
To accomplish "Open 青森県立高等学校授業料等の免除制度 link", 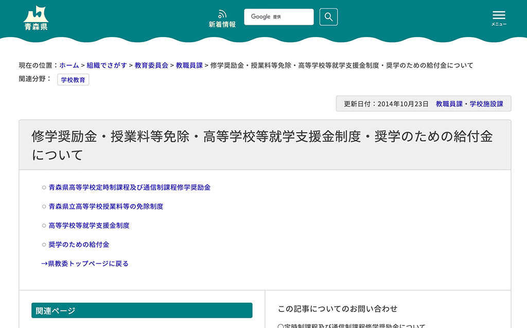I will click(106, 206).
